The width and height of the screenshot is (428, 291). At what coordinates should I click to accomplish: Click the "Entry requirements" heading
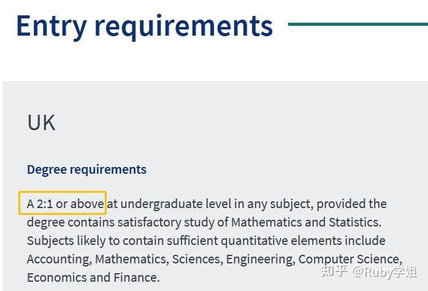144,26
